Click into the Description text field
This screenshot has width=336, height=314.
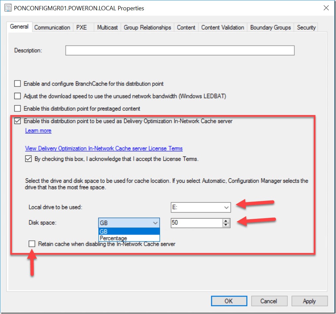point(180,50)
